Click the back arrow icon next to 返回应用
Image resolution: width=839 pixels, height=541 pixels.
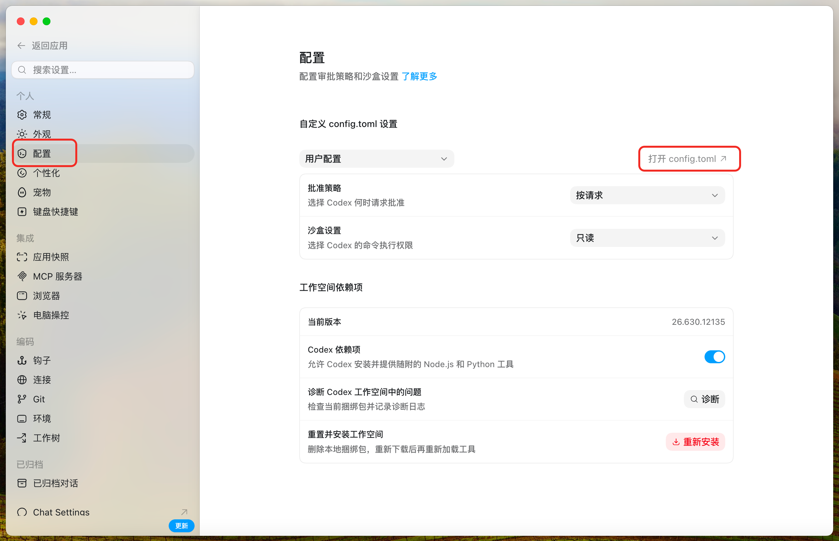[x=21, y=46]
